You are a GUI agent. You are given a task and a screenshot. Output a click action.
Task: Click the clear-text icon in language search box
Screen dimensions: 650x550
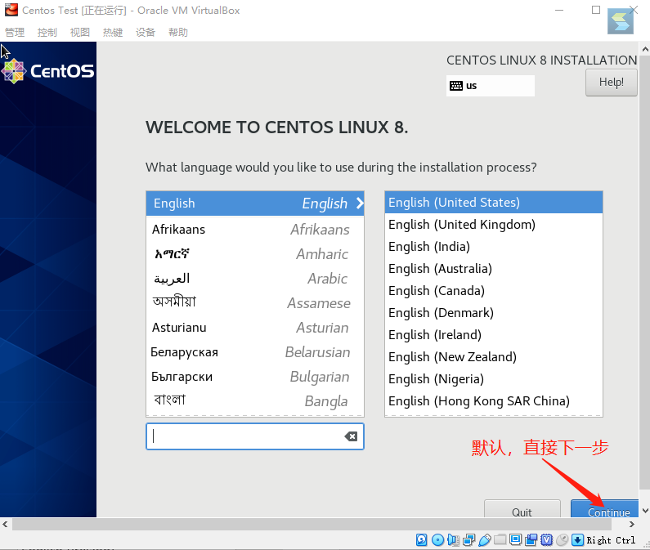tap(351, 436)
